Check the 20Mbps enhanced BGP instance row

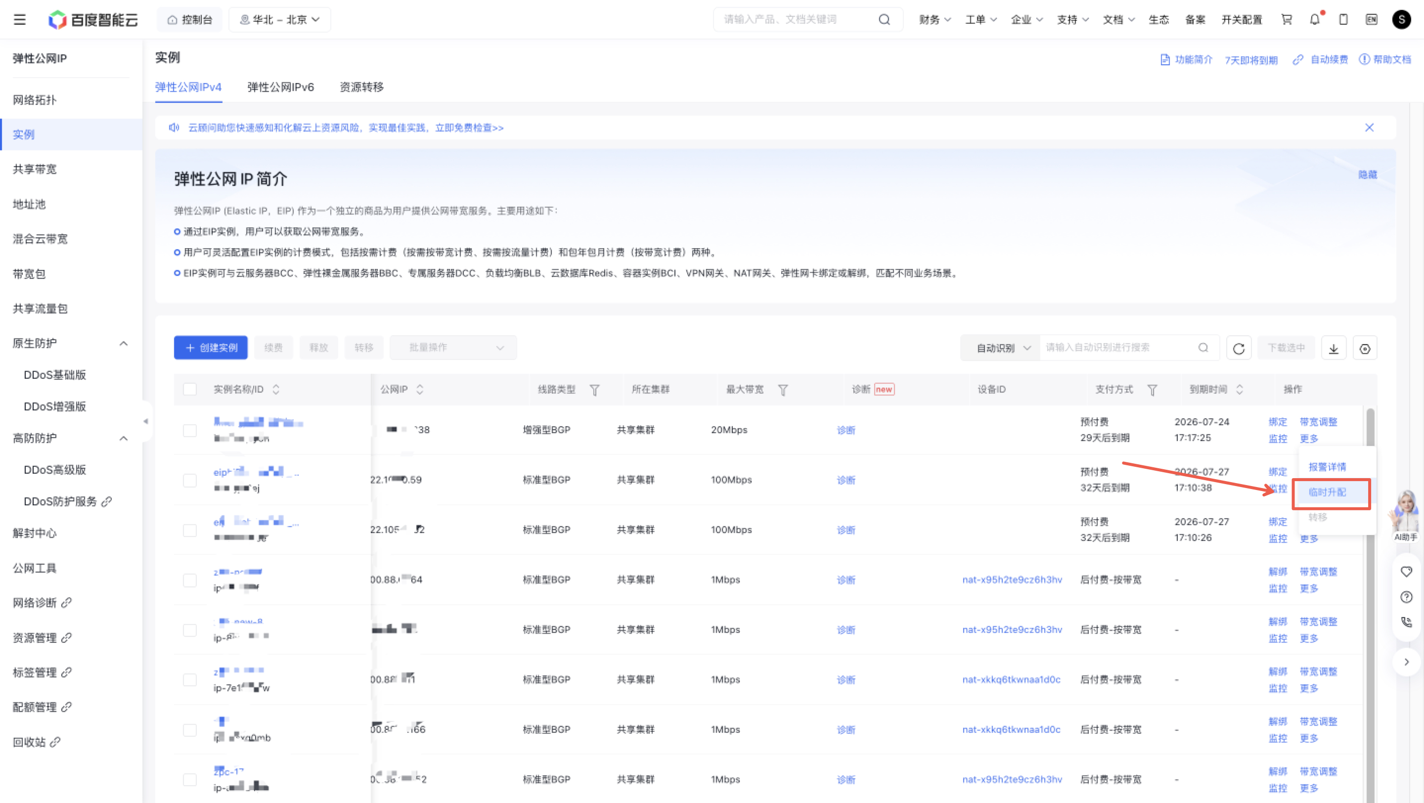(189, 430)
